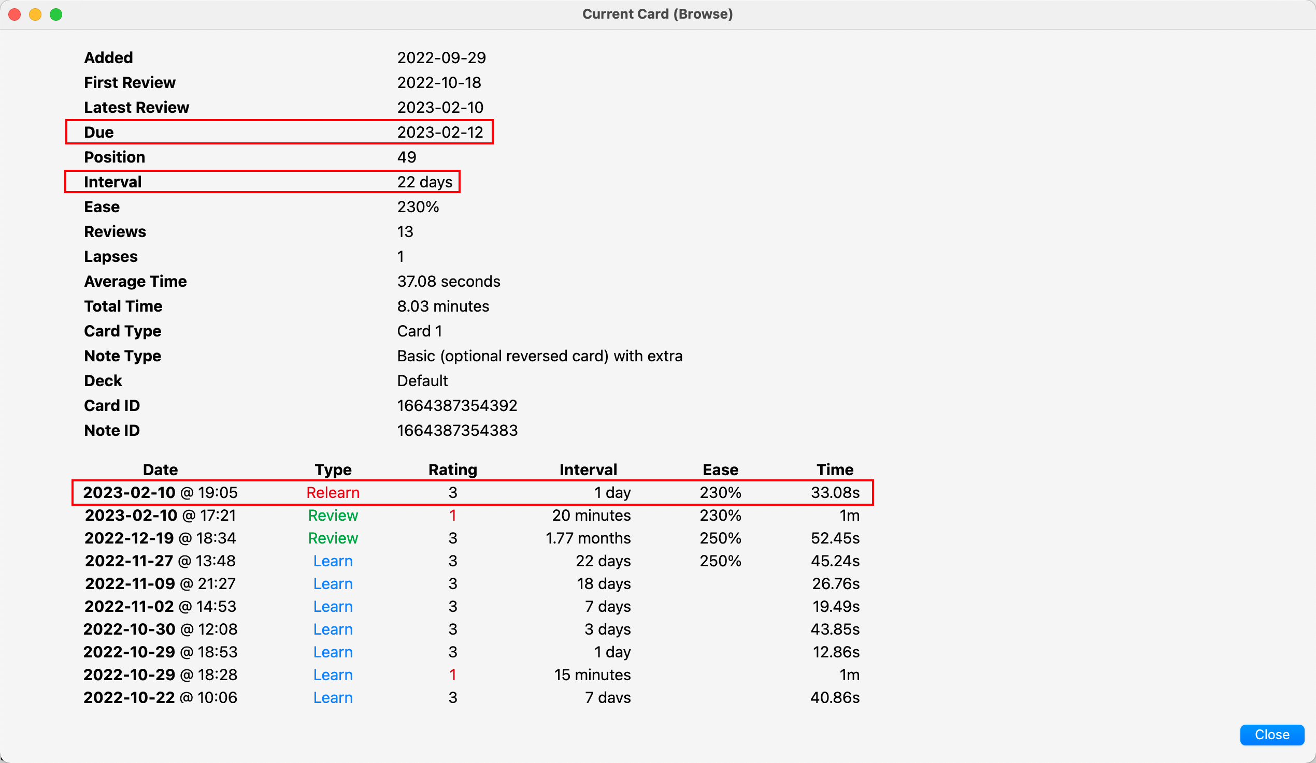Click the red rating 1 from 2023-02-10 review

pos(452,515)
